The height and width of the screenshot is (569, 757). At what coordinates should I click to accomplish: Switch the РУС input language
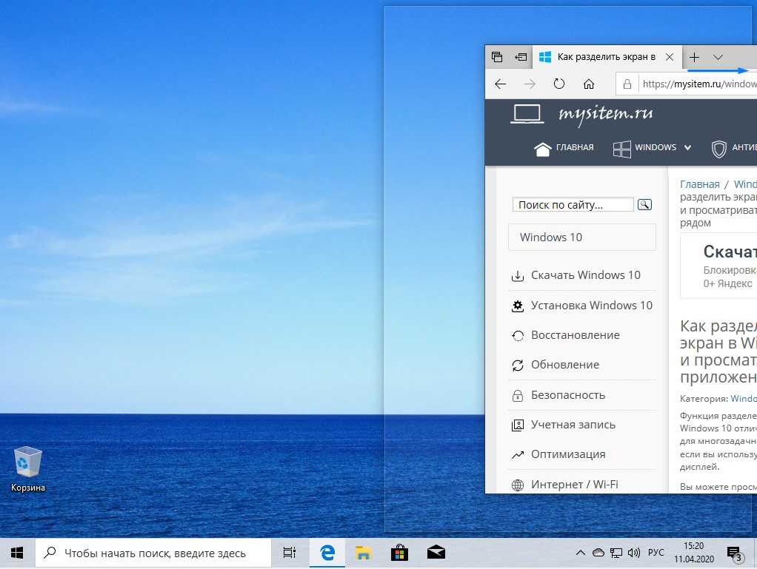tap(656, 553)
